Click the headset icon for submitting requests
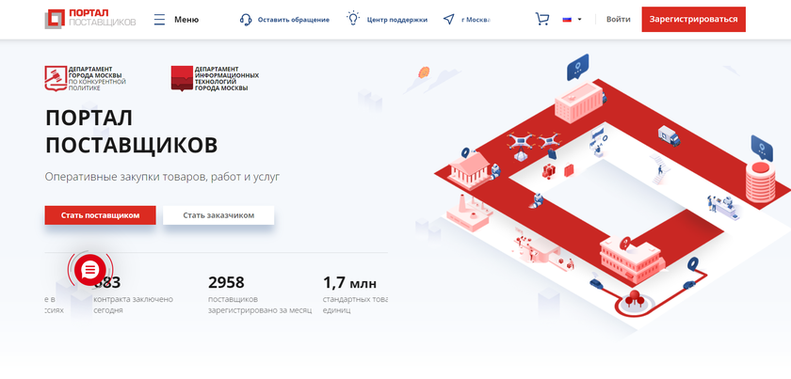This screenshot has height=379, width=791. pyautogui.click(x=246, y=19)
